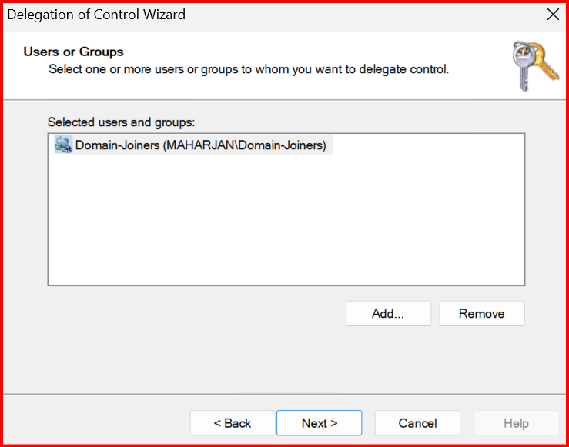Click the wizard title bar text
The image size is (569, 447).
tap(96, 14)
